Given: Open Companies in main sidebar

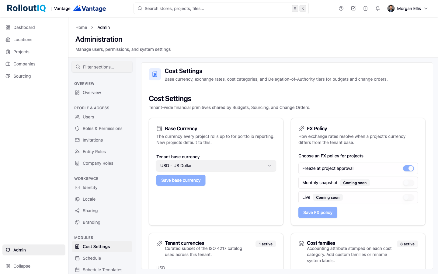Looking at the screenshot, I should tap(34, 64).
